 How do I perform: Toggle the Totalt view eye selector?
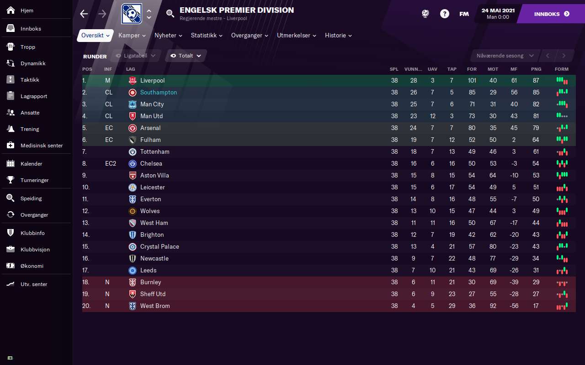click(186, 56)
